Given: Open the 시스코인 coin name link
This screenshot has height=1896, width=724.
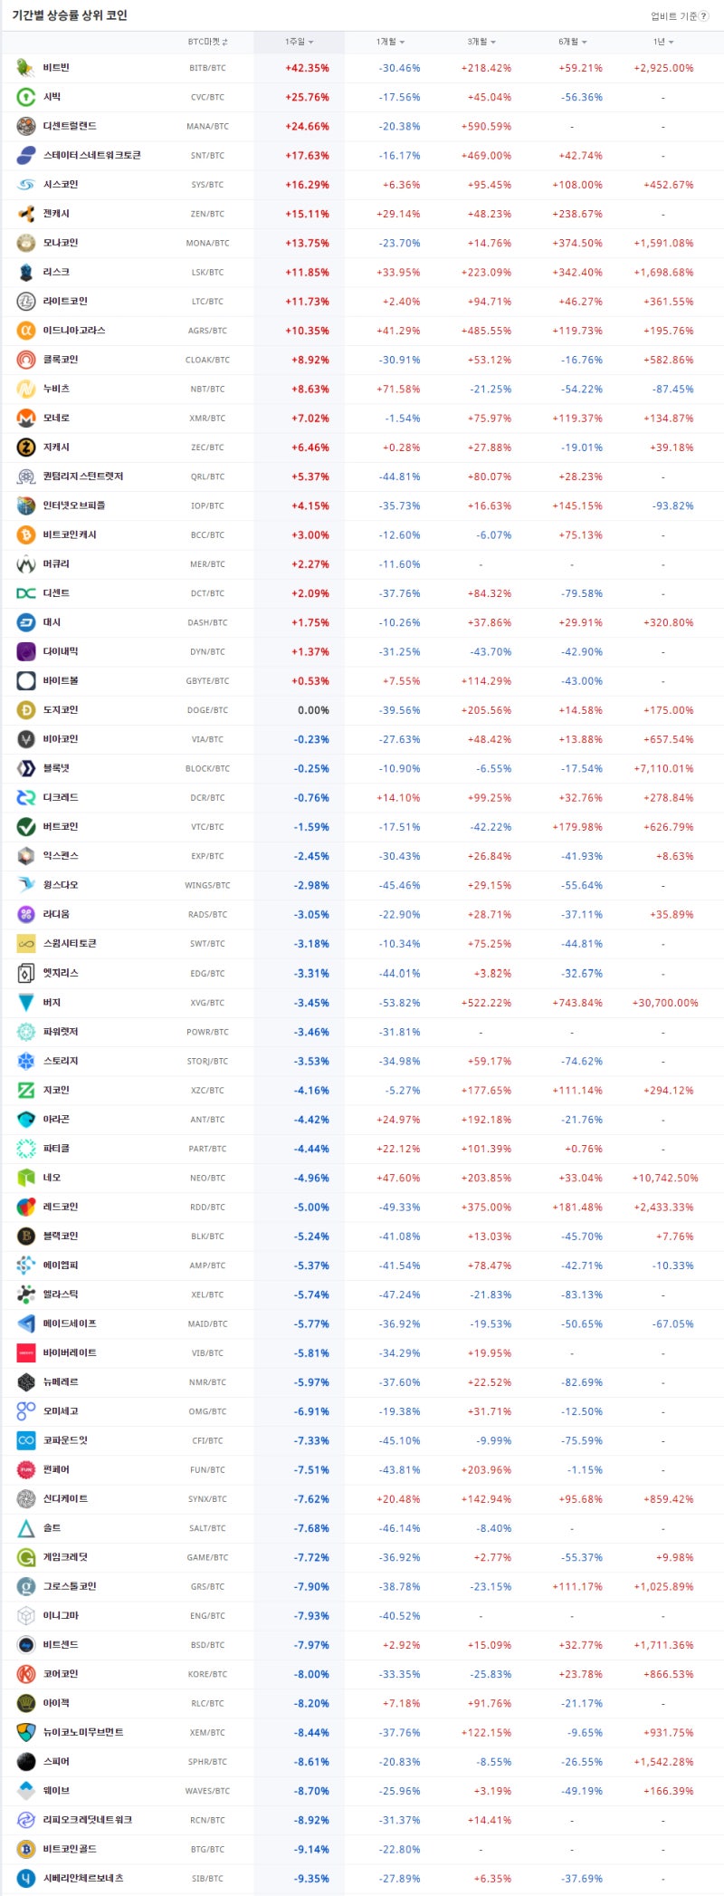Looking at the screenshot, I should coord(61,185).
